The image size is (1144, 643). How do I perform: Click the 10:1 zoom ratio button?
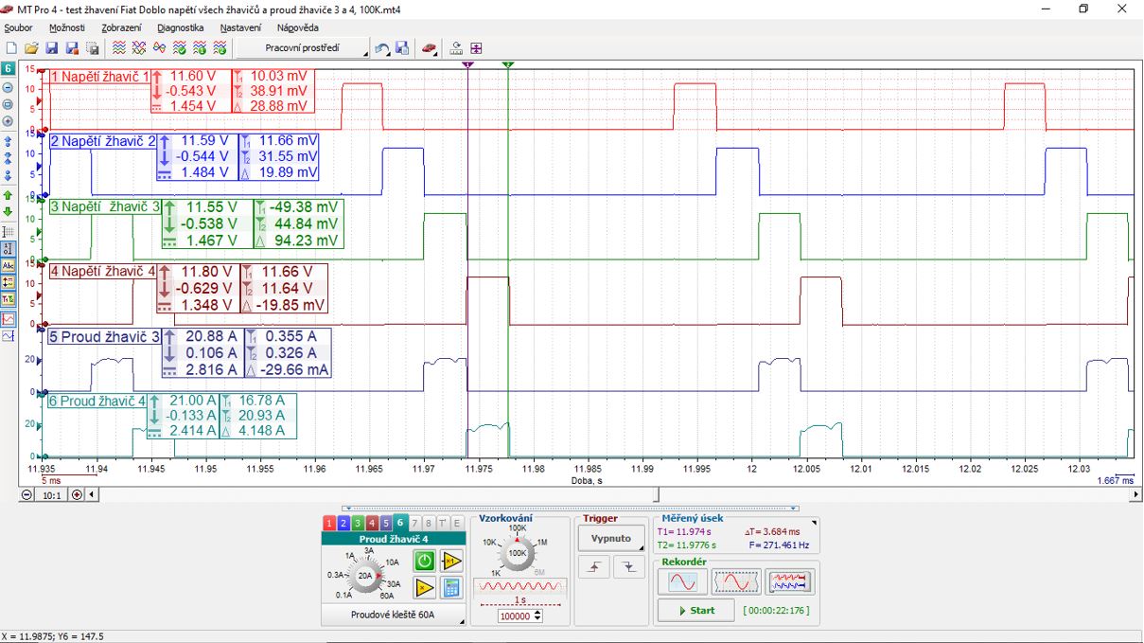coord(51,494)
